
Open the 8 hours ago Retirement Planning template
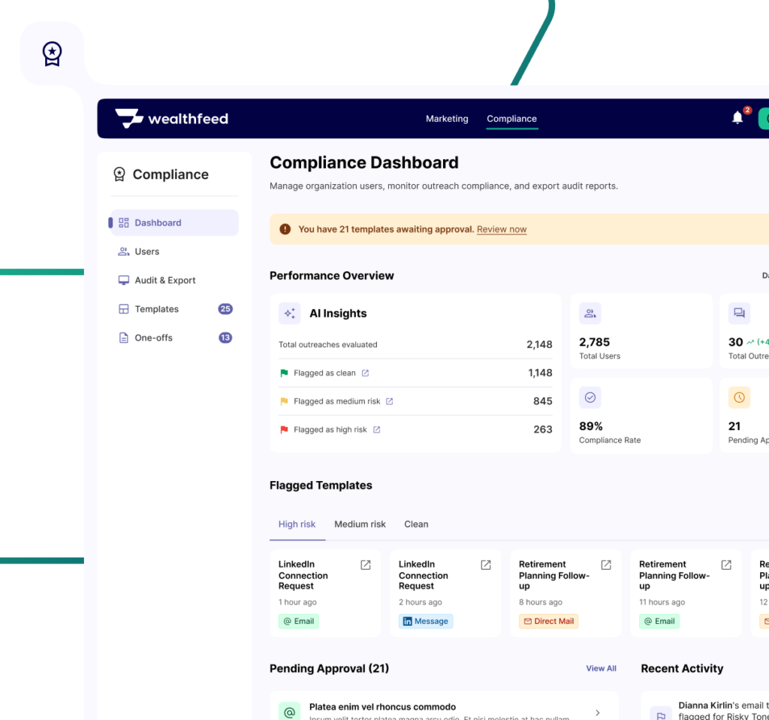[x=605, y=565]
